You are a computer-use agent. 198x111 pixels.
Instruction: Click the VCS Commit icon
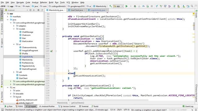(161, 6)
